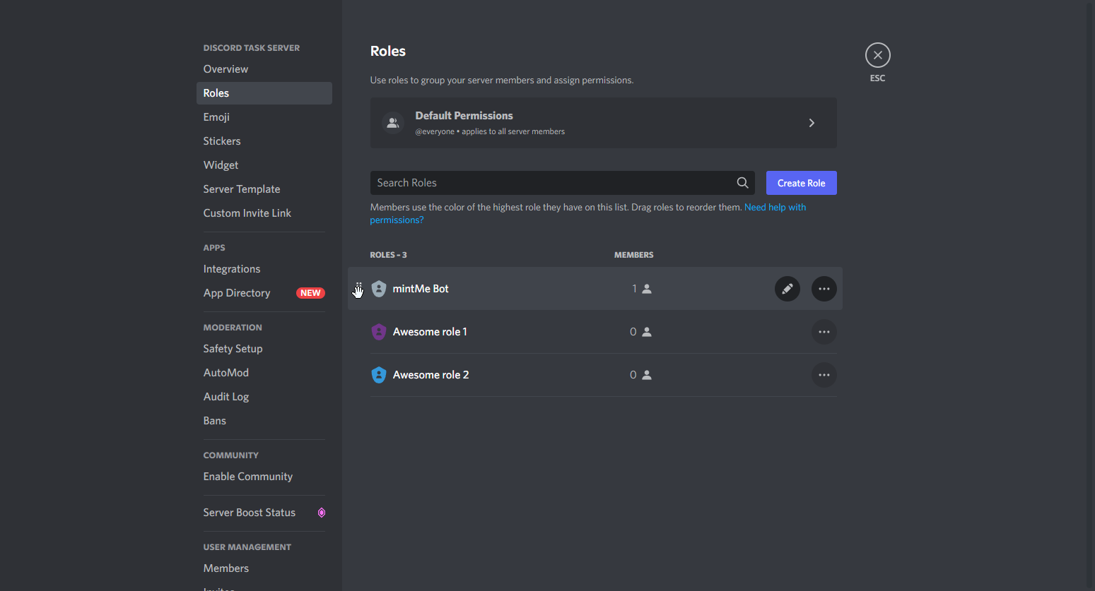Image resolution: width=1095 pixels, height=591 pixels.
Task: Open more options for Awesome role 1
Action: tap(824, 332)
